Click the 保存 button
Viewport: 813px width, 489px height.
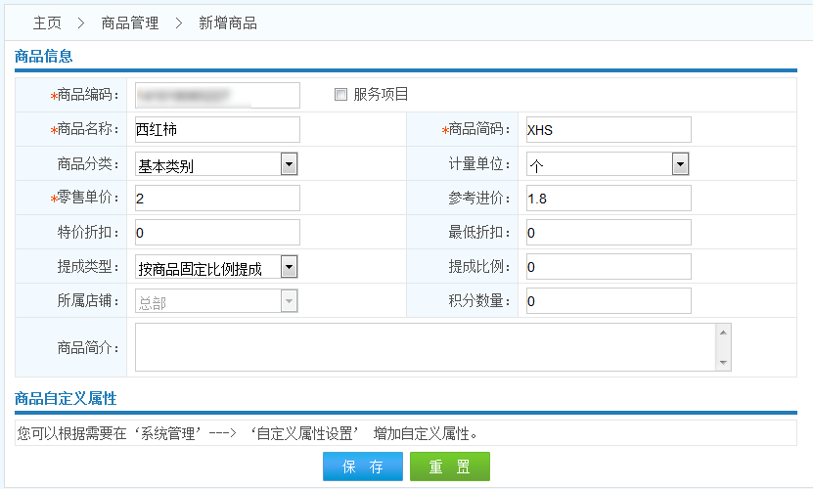click(x=362, y=467)
